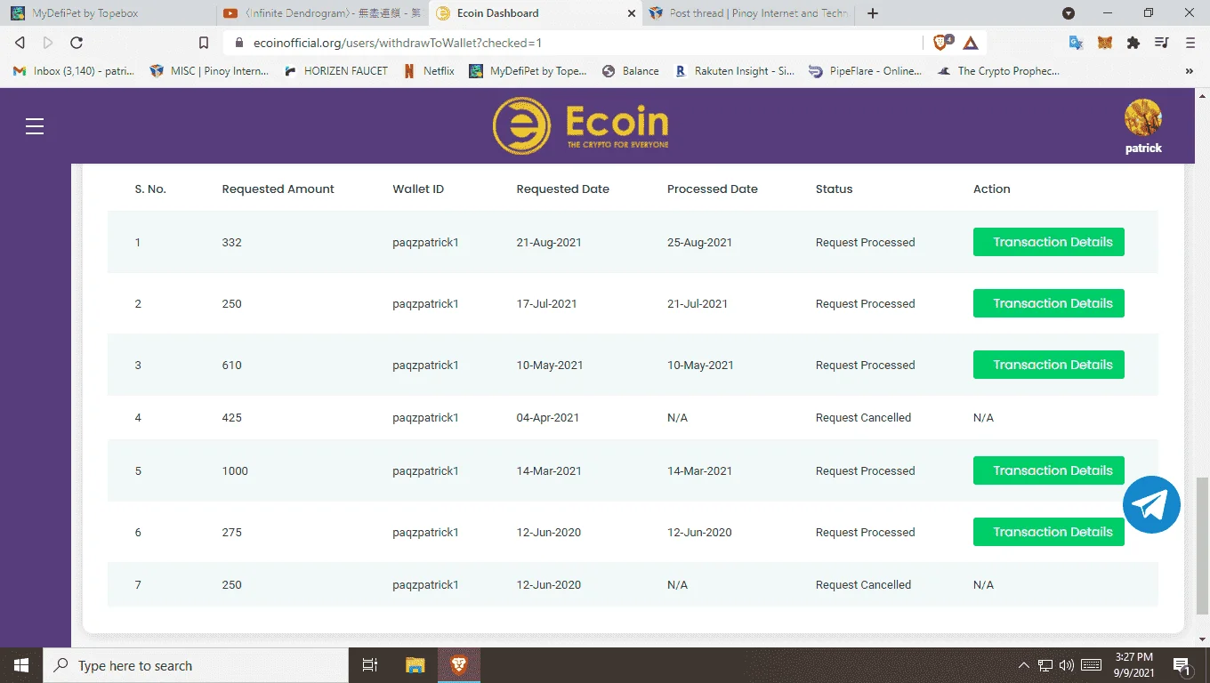
Task: Open The Crypto Prophecies bookmark
Action: [999, 71]
